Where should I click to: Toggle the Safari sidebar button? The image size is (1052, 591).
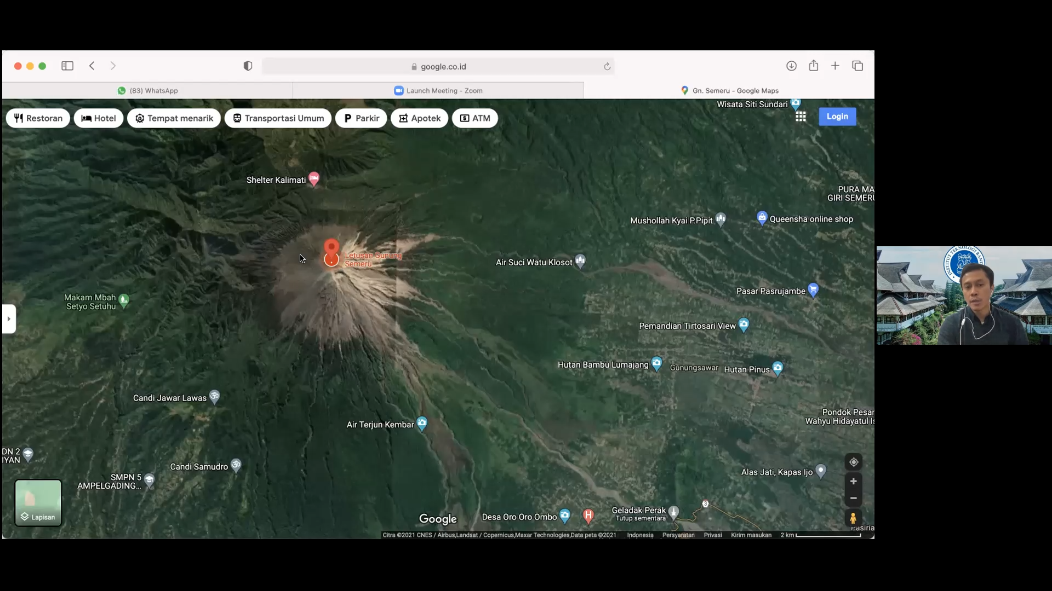point(67,66)
